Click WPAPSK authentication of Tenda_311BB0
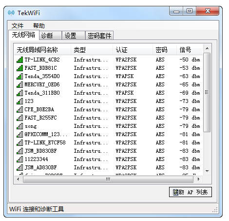Viewport: 229px width, 221px height. 125,93
